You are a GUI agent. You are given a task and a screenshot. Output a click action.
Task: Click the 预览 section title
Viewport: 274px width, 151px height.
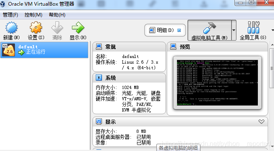tap(185, 47)
